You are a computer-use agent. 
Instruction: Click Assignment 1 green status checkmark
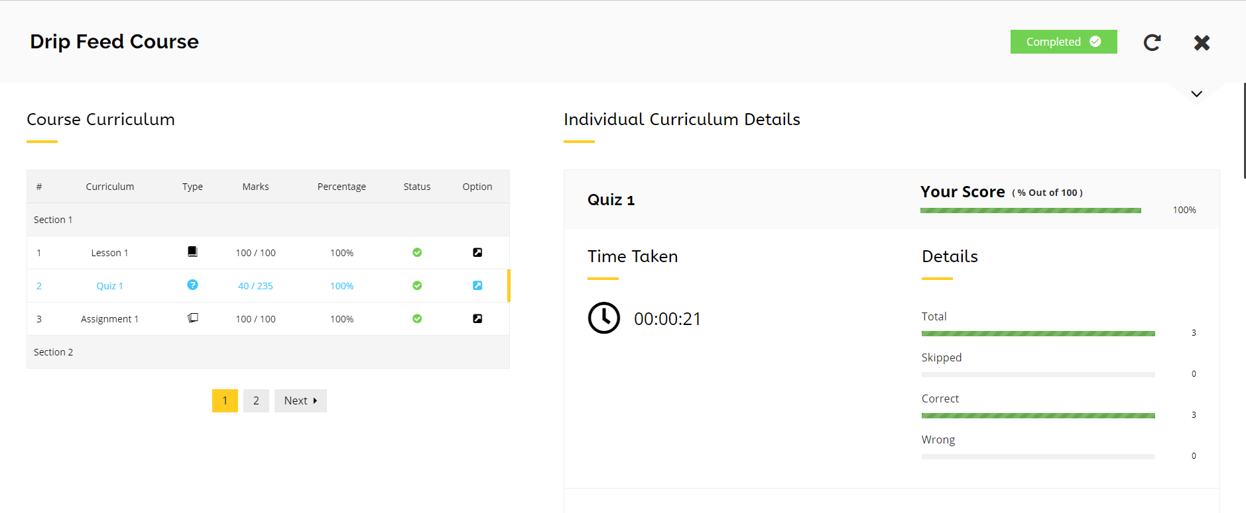[x=417, y=318]
